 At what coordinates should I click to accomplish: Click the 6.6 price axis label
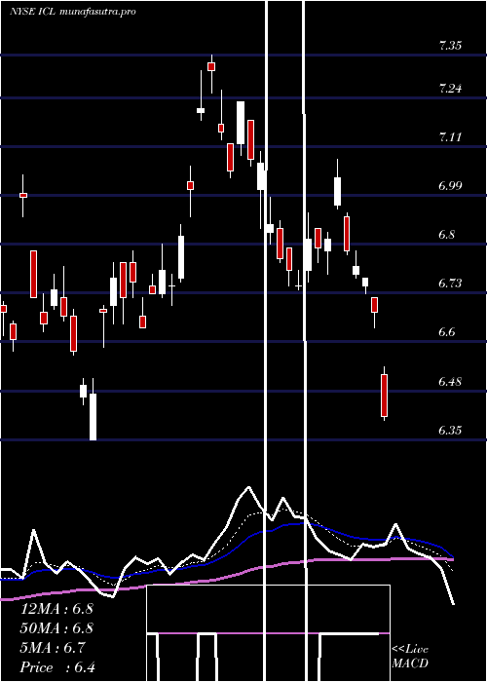tap(447, 332)
